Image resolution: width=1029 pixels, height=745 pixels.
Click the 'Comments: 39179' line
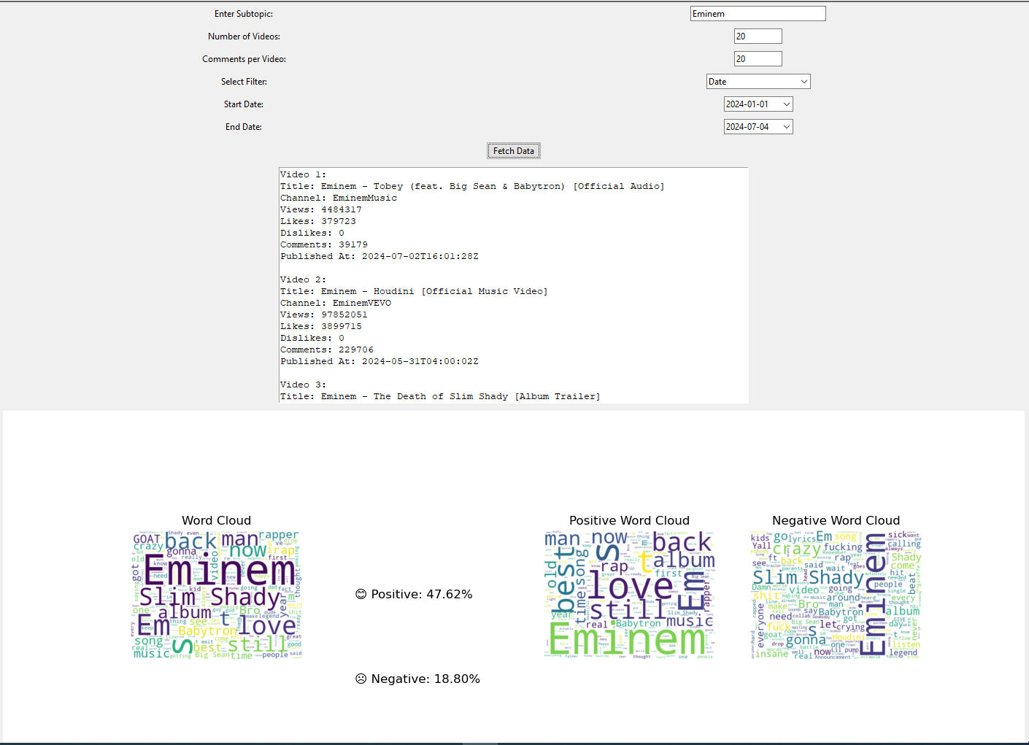click(x=324, y=244)
